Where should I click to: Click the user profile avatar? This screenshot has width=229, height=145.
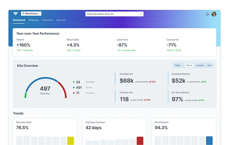click(x=214, y=14)
